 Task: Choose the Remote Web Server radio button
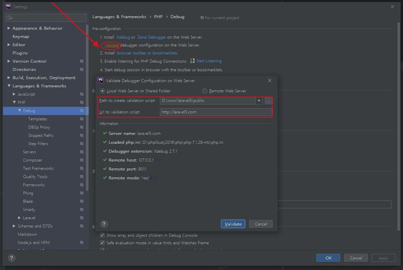pos(205,91)
